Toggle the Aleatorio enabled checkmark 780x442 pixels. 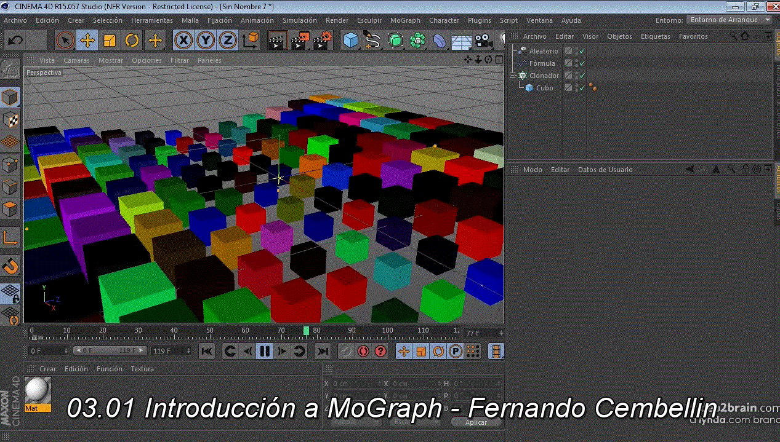pos(582,51)
